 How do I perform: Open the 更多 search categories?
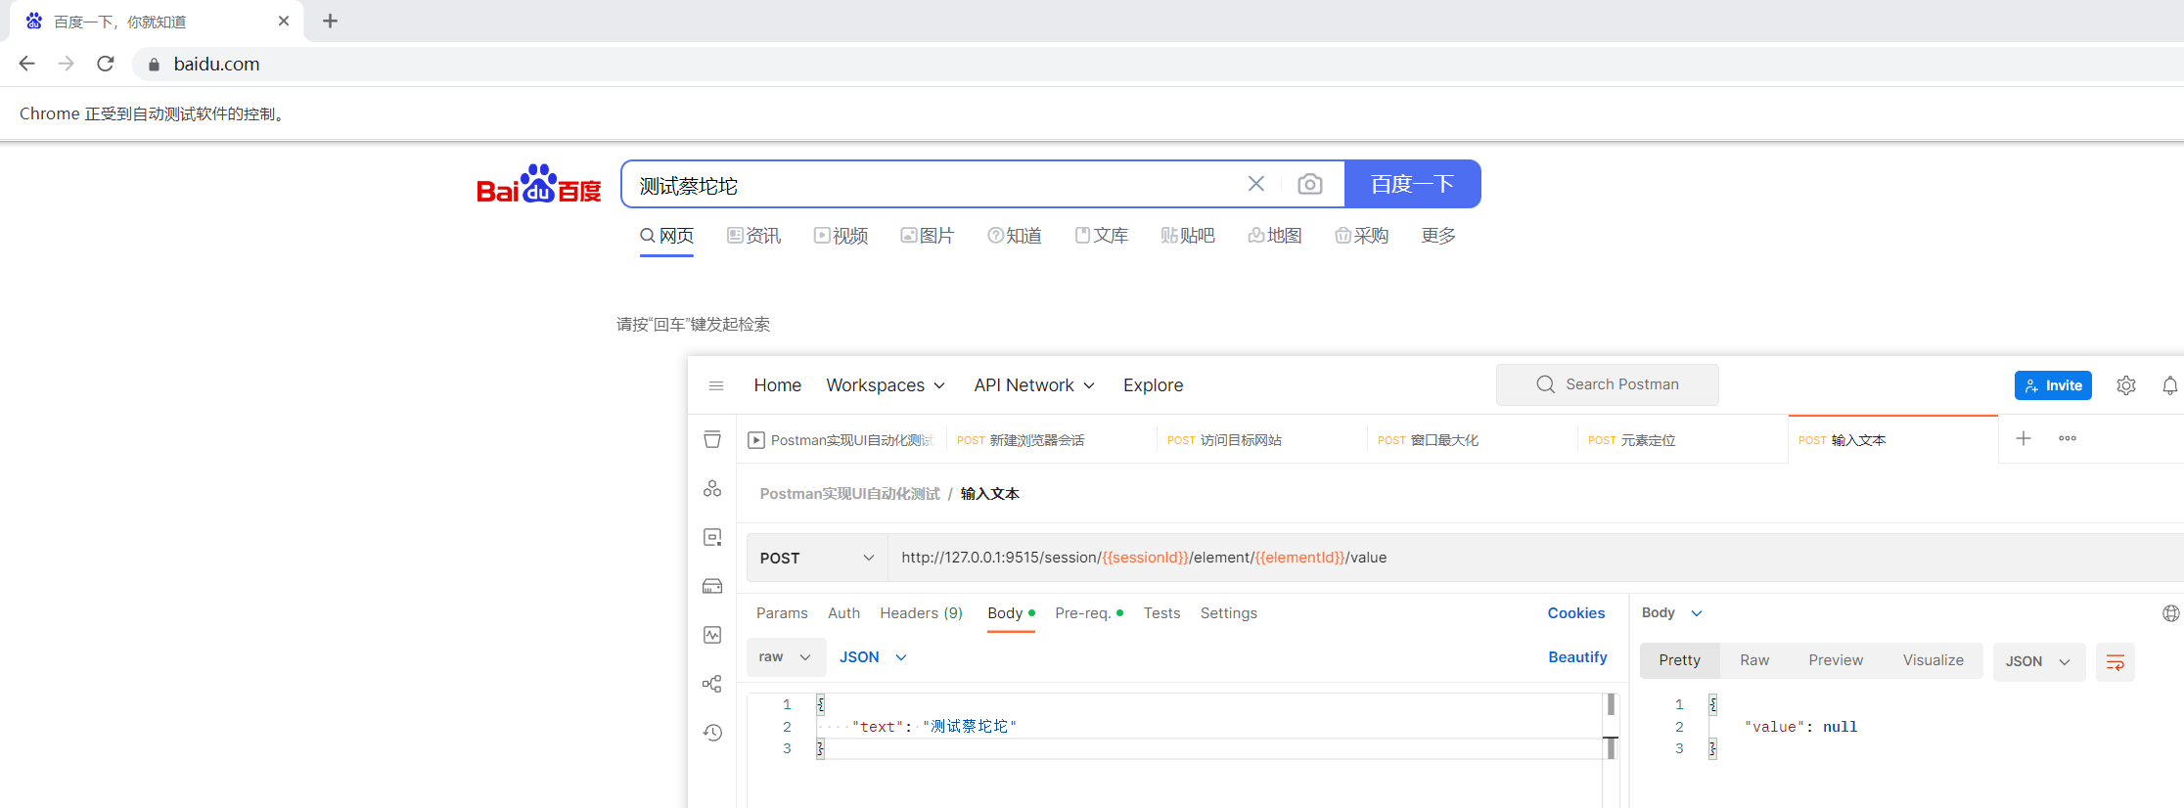[x=1438, y=236]
